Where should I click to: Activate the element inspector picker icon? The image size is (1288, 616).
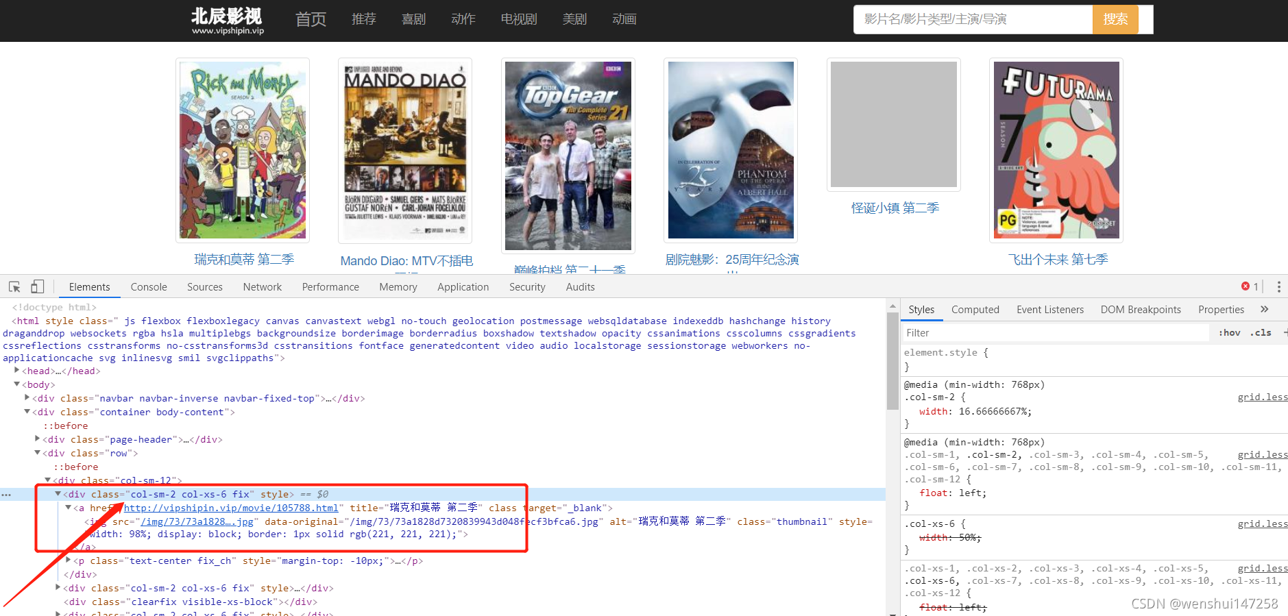(x=14, y=287)
